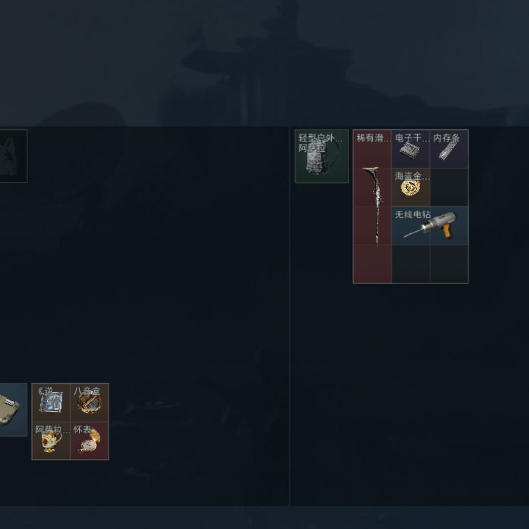Click empty space below the backpack grid
The width and height of the screenshot is (529, 529).
(x=410, y=395)
